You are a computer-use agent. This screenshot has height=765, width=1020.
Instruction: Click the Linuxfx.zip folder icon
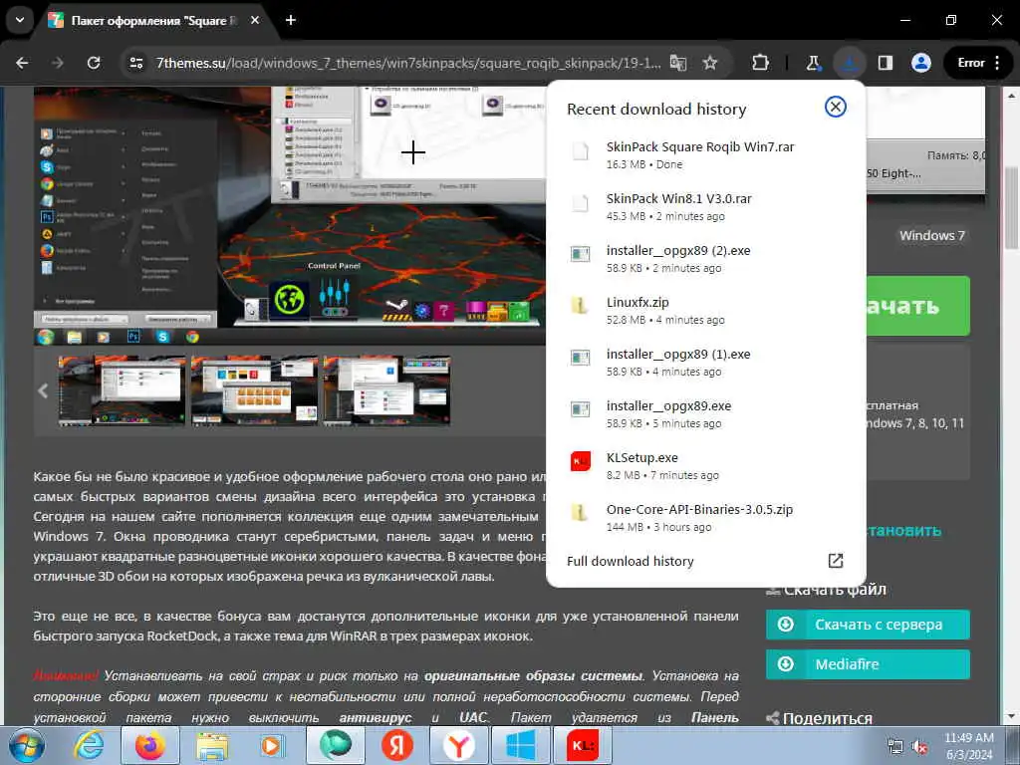click(x=580, y=305)
